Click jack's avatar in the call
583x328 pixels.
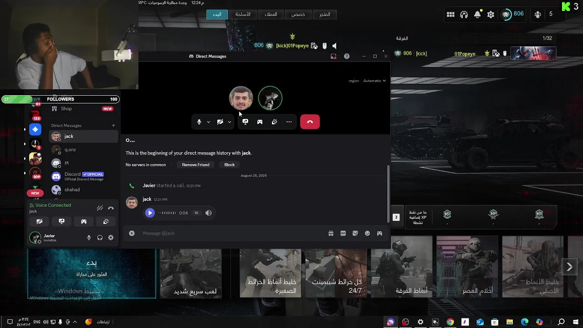240,98
